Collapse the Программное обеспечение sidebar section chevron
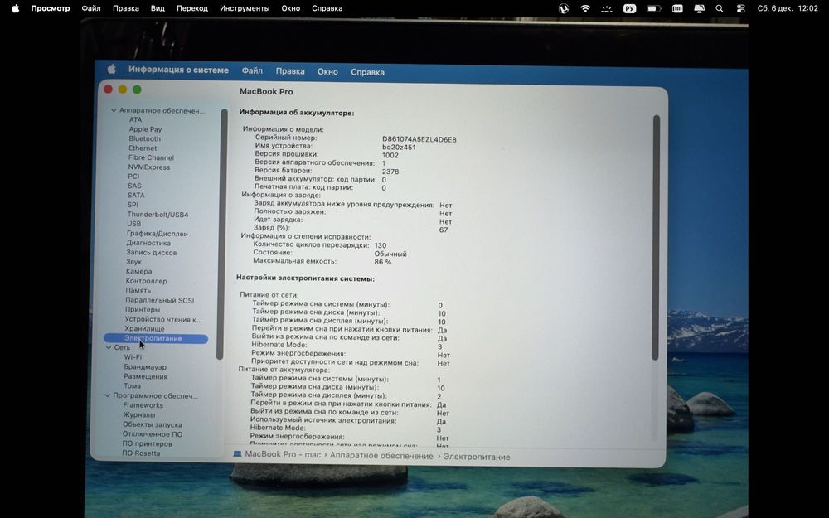829x518 pixels. 107,395
